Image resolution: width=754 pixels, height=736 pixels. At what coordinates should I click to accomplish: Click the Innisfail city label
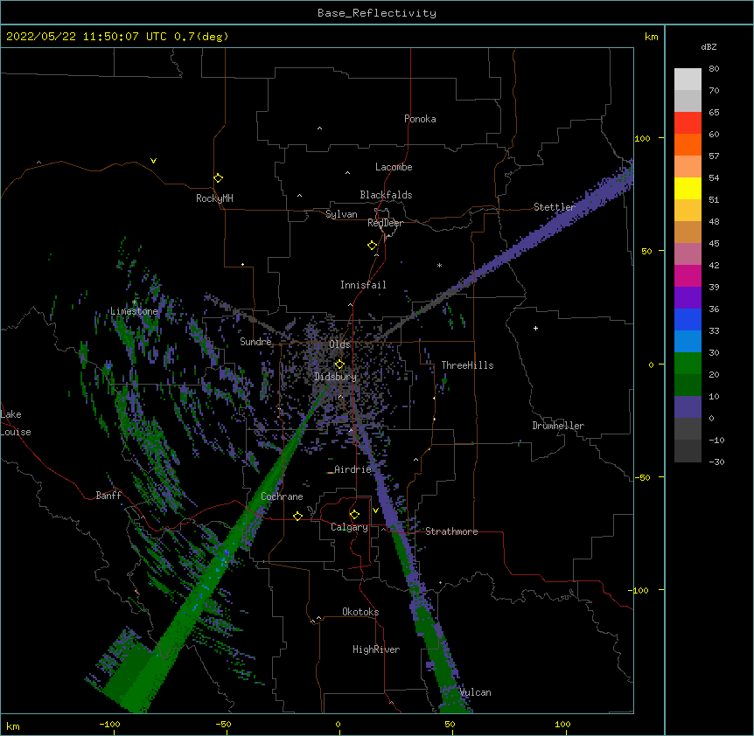pyautogui.click(x=363, y=285)
